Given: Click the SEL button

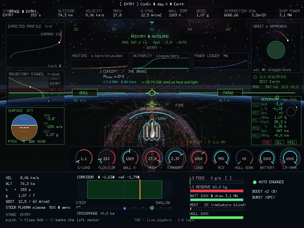Looking at the screenshot, I should coord(279,142).
